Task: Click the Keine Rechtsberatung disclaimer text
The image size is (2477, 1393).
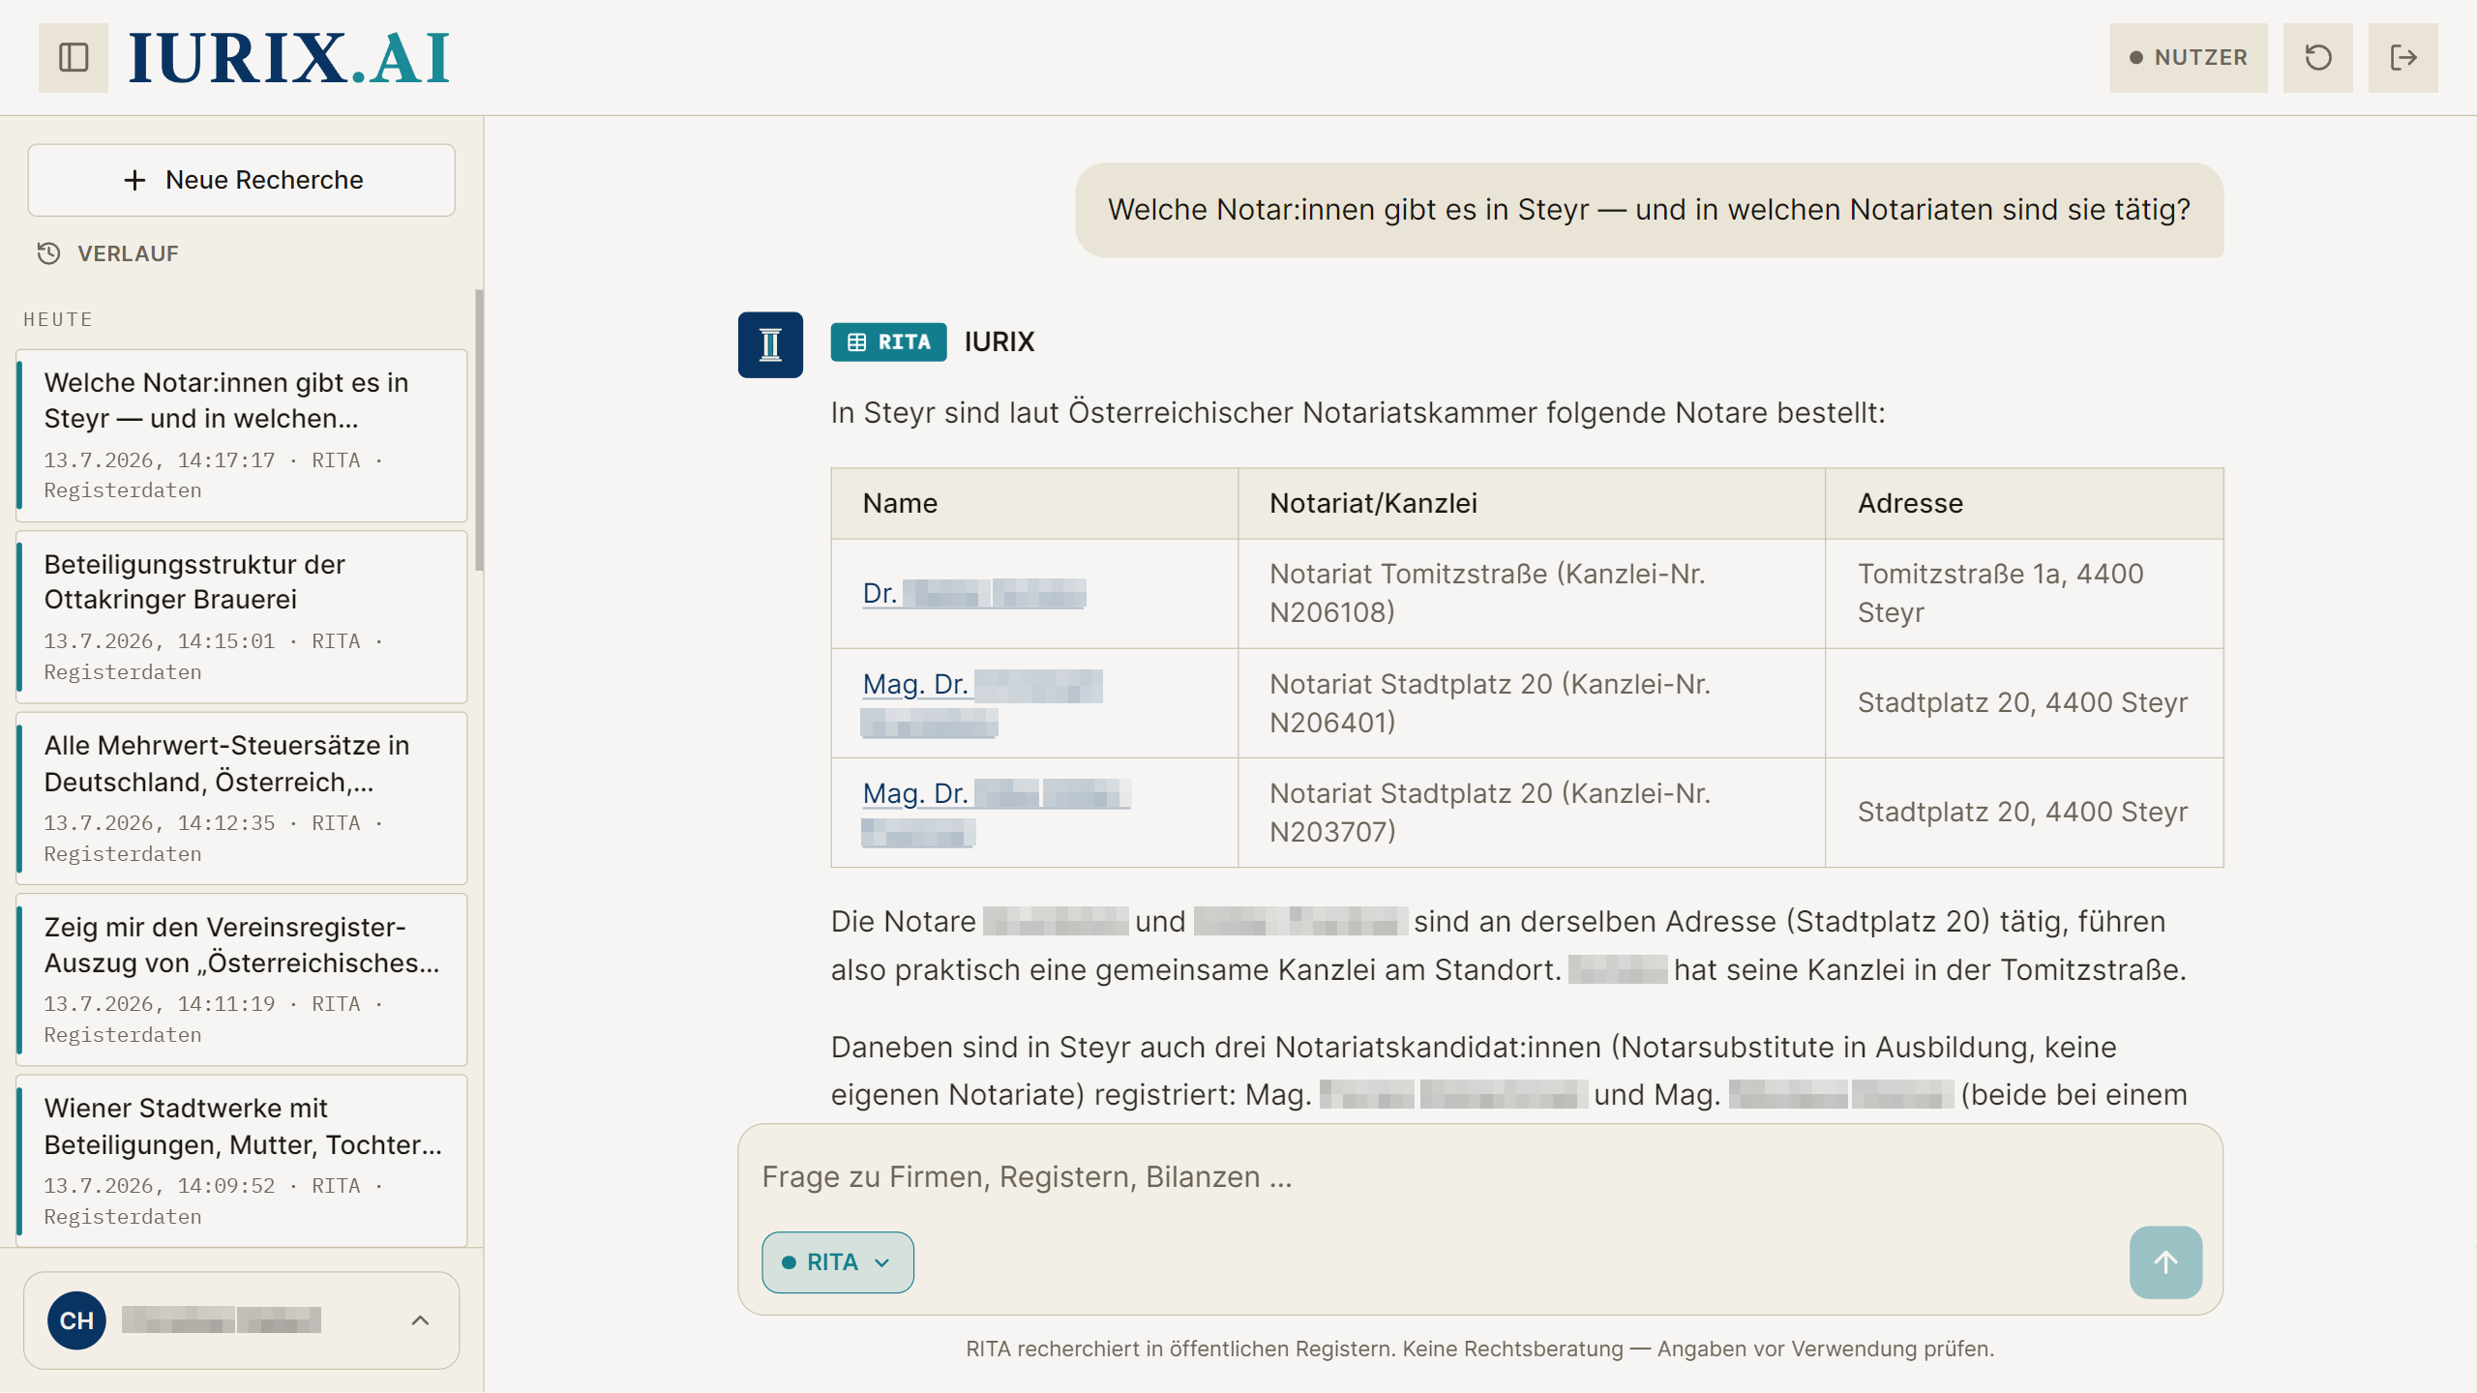Action: coord(1480,1349)
